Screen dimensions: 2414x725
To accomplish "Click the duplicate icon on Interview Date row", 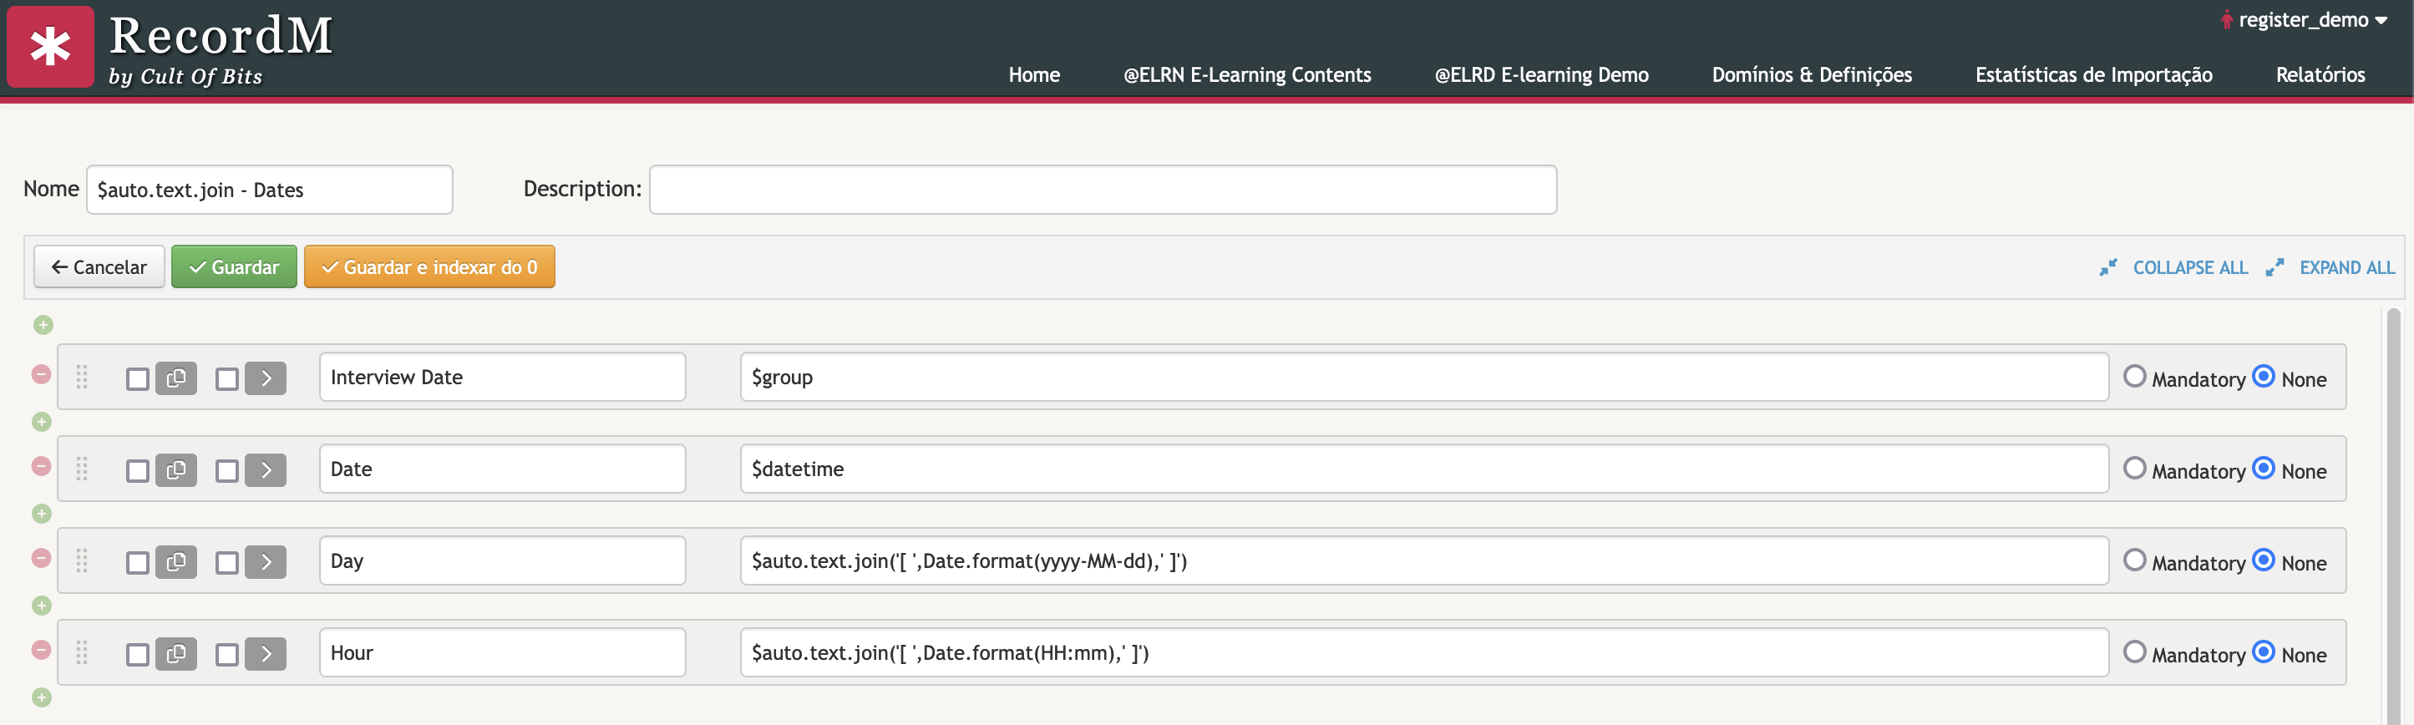I will (176, 378).
